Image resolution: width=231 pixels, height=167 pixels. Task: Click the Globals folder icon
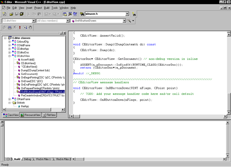click(x=14, y=103)
